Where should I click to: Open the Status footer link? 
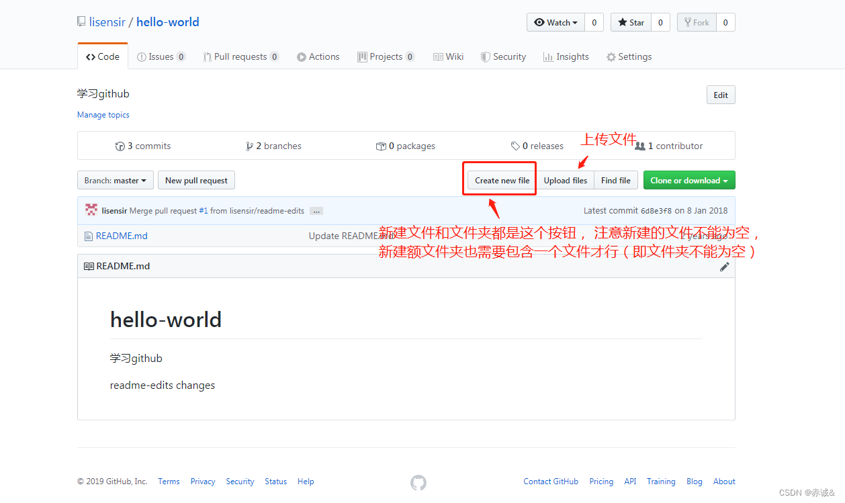click(275, 482)
